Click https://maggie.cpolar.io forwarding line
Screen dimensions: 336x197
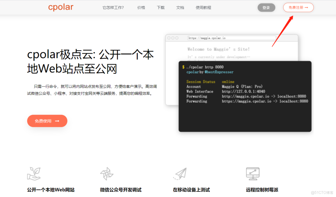[247, 101]
